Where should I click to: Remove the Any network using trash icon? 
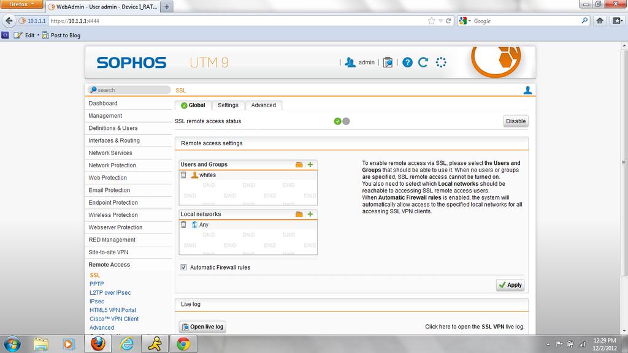(183, 225)
